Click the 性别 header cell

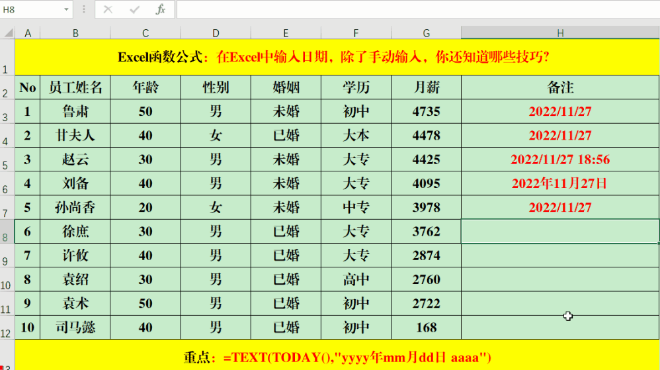(x=216, y=87)
